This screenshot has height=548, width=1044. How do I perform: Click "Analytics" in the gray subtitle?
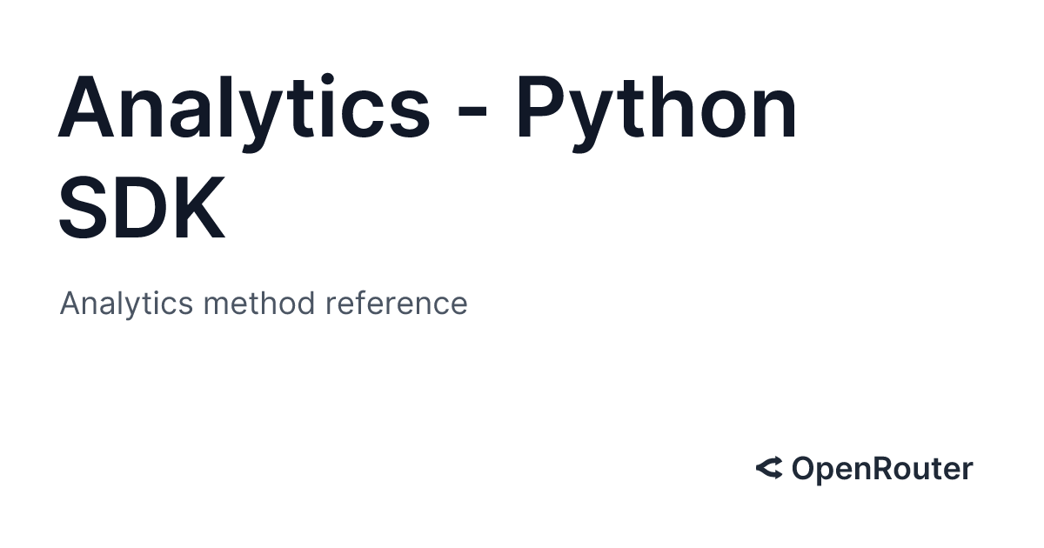126,304
